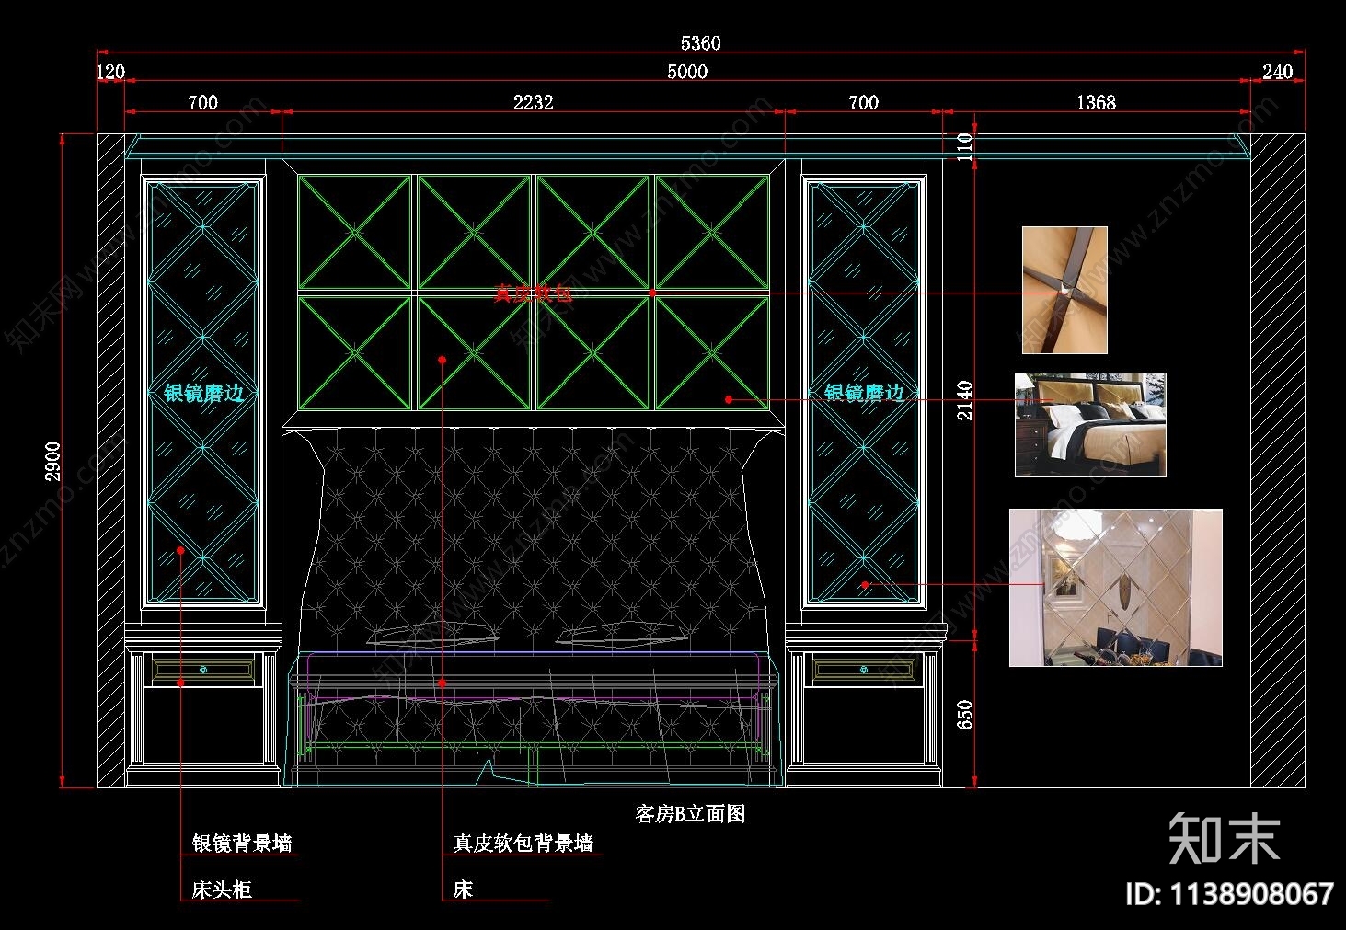Image resolution: width=1346 pixels, height=930 pixels.
Task: Select the left hatched wall section
Action: tap(111, 461)
